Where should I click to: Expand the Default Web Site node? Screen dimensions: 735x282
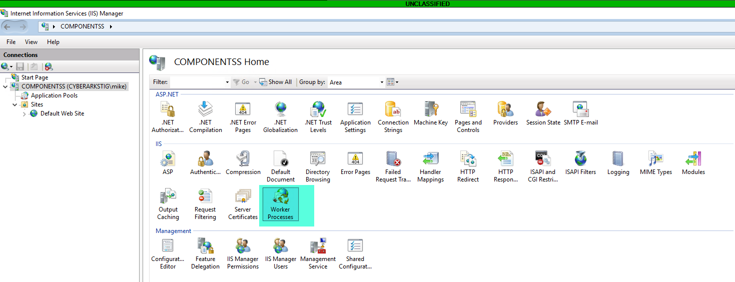[25, 114]
